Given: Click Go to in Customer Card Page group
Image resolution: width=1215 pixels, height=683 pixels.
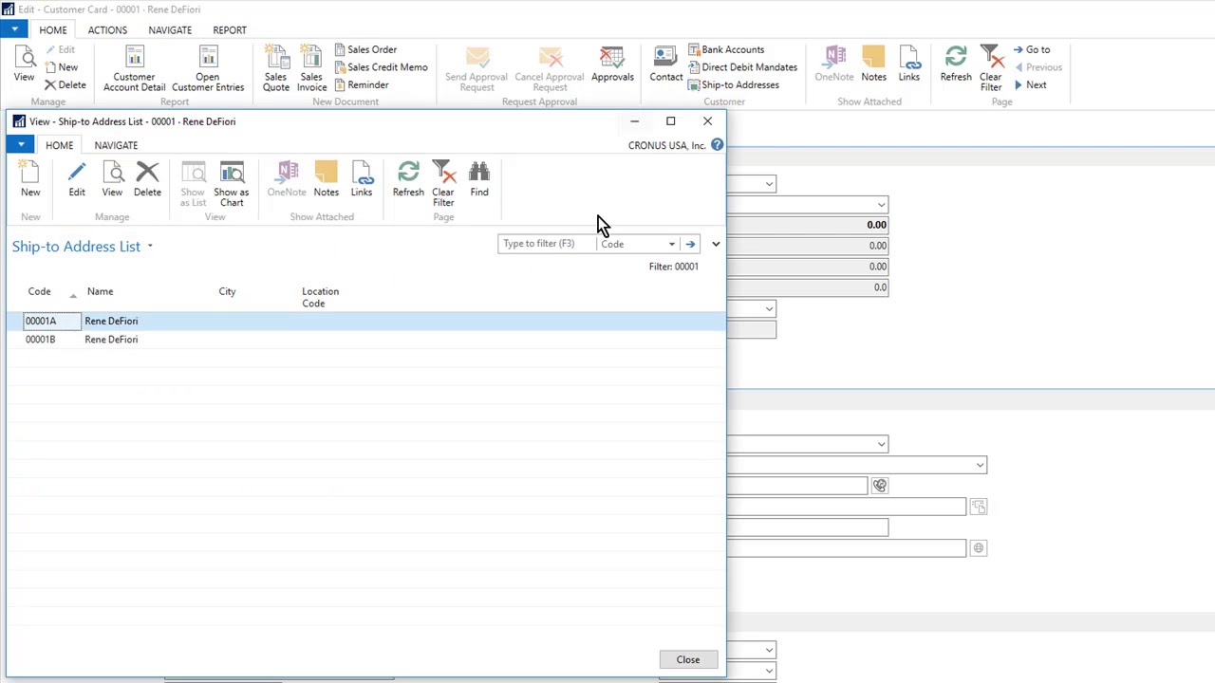Looking at the screenshot, I should [x=1032, y=49].
